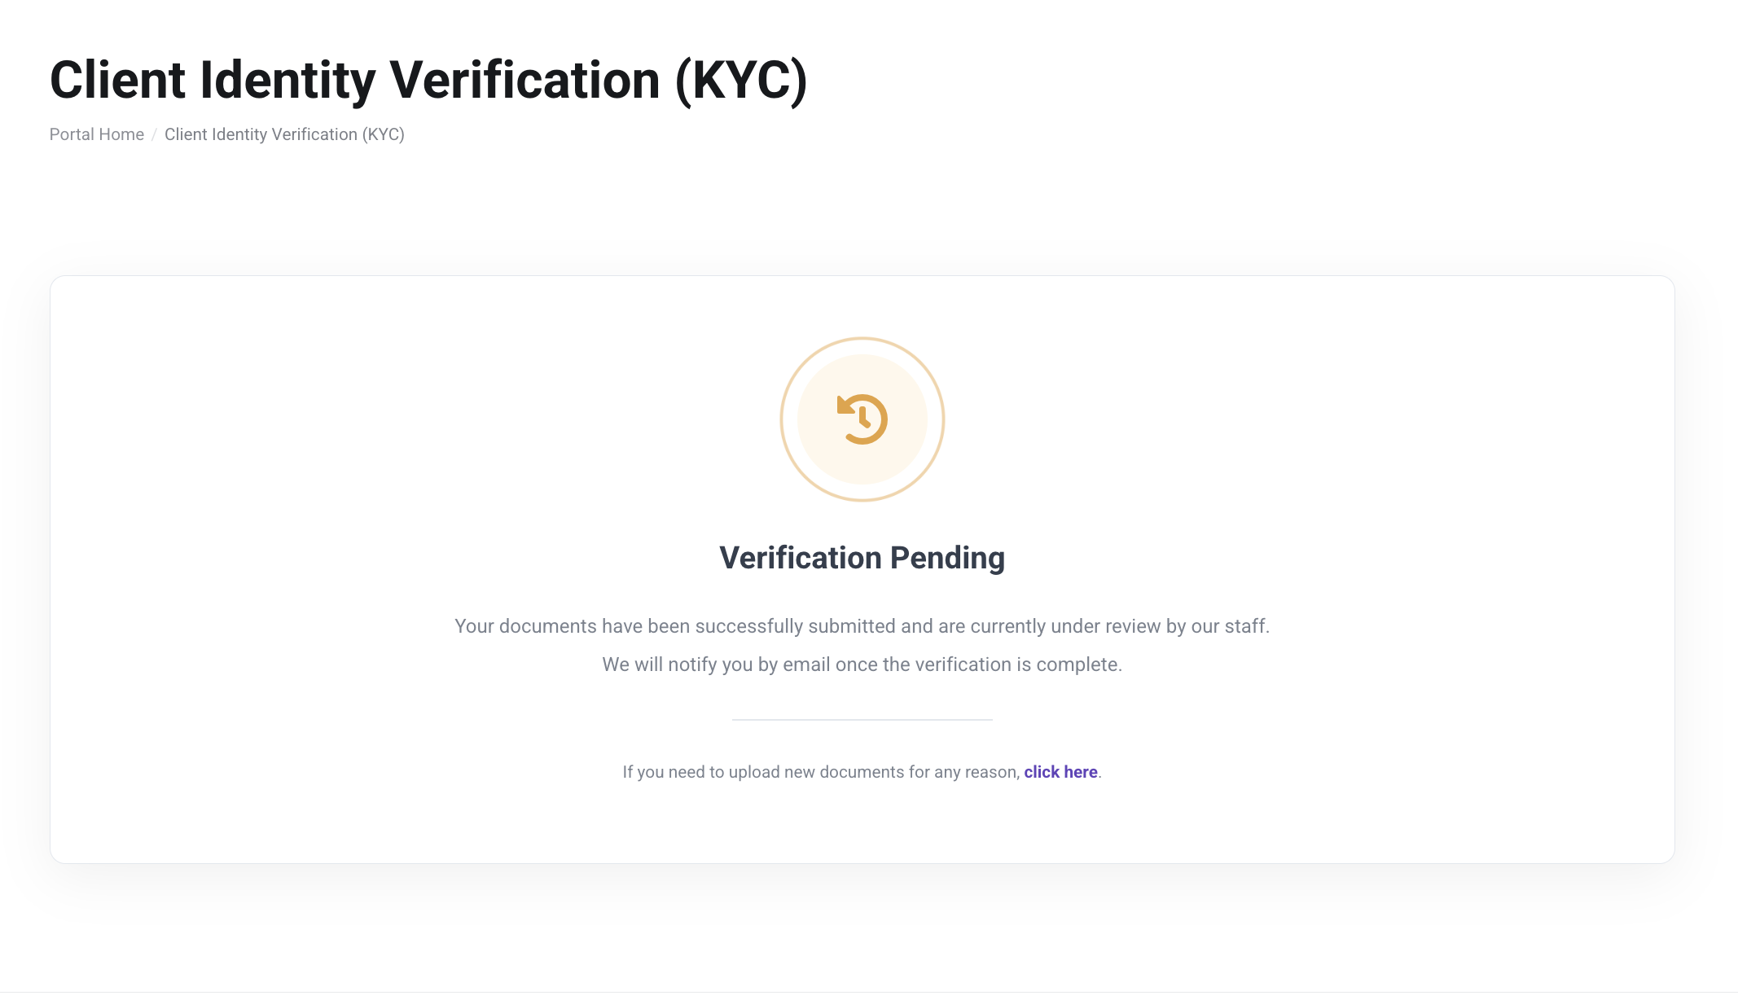Viewport: 1738px width, 1000px height.
Task: Click the large page title heading
Action: (x=428, y=80)
